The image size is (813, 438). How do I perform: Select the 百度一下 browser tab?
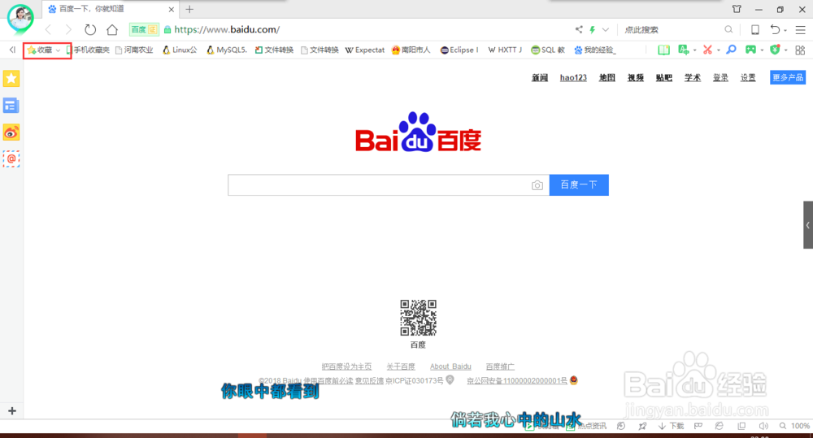[x=109, y=9]
